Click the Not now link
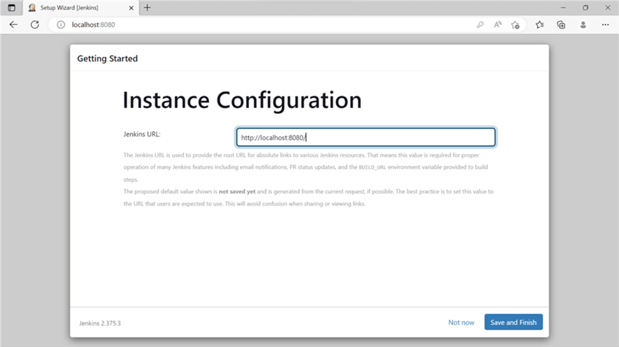The width and height of the screenshot is (619, 347). pyautogui.click(x=461, y=322)
